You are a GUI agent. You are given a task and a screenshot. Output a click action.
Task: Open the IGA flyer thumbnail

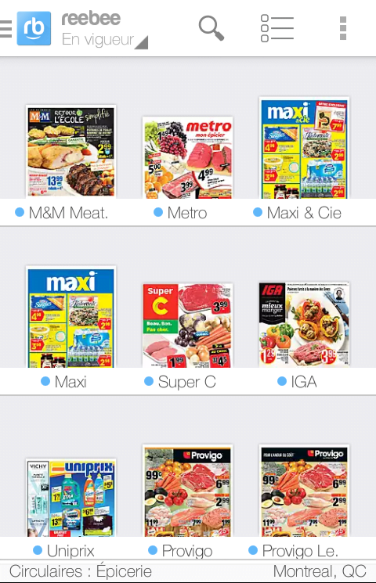tap(304, 324)
